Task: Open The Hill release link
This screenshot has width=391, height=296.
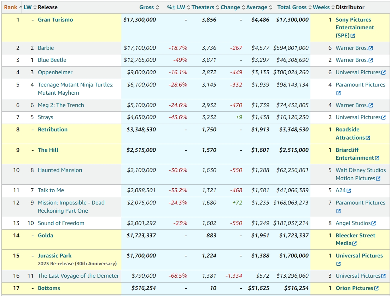Action: point(48,150)
